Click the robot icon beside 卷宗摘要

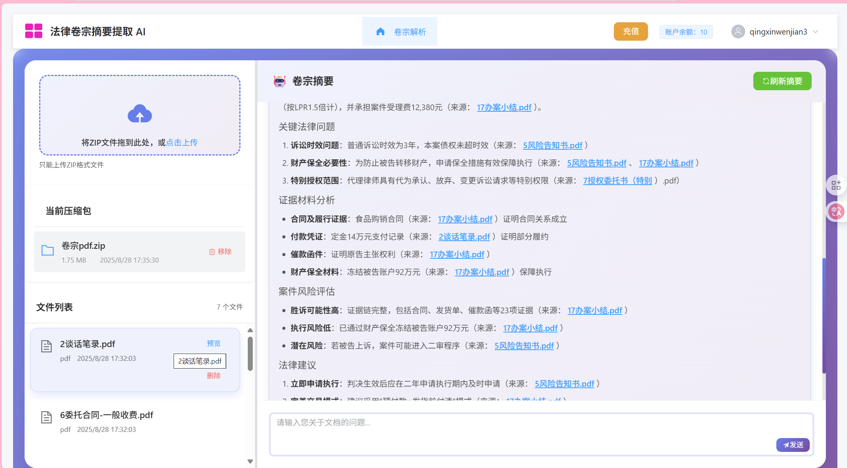(x=280, y=81)
